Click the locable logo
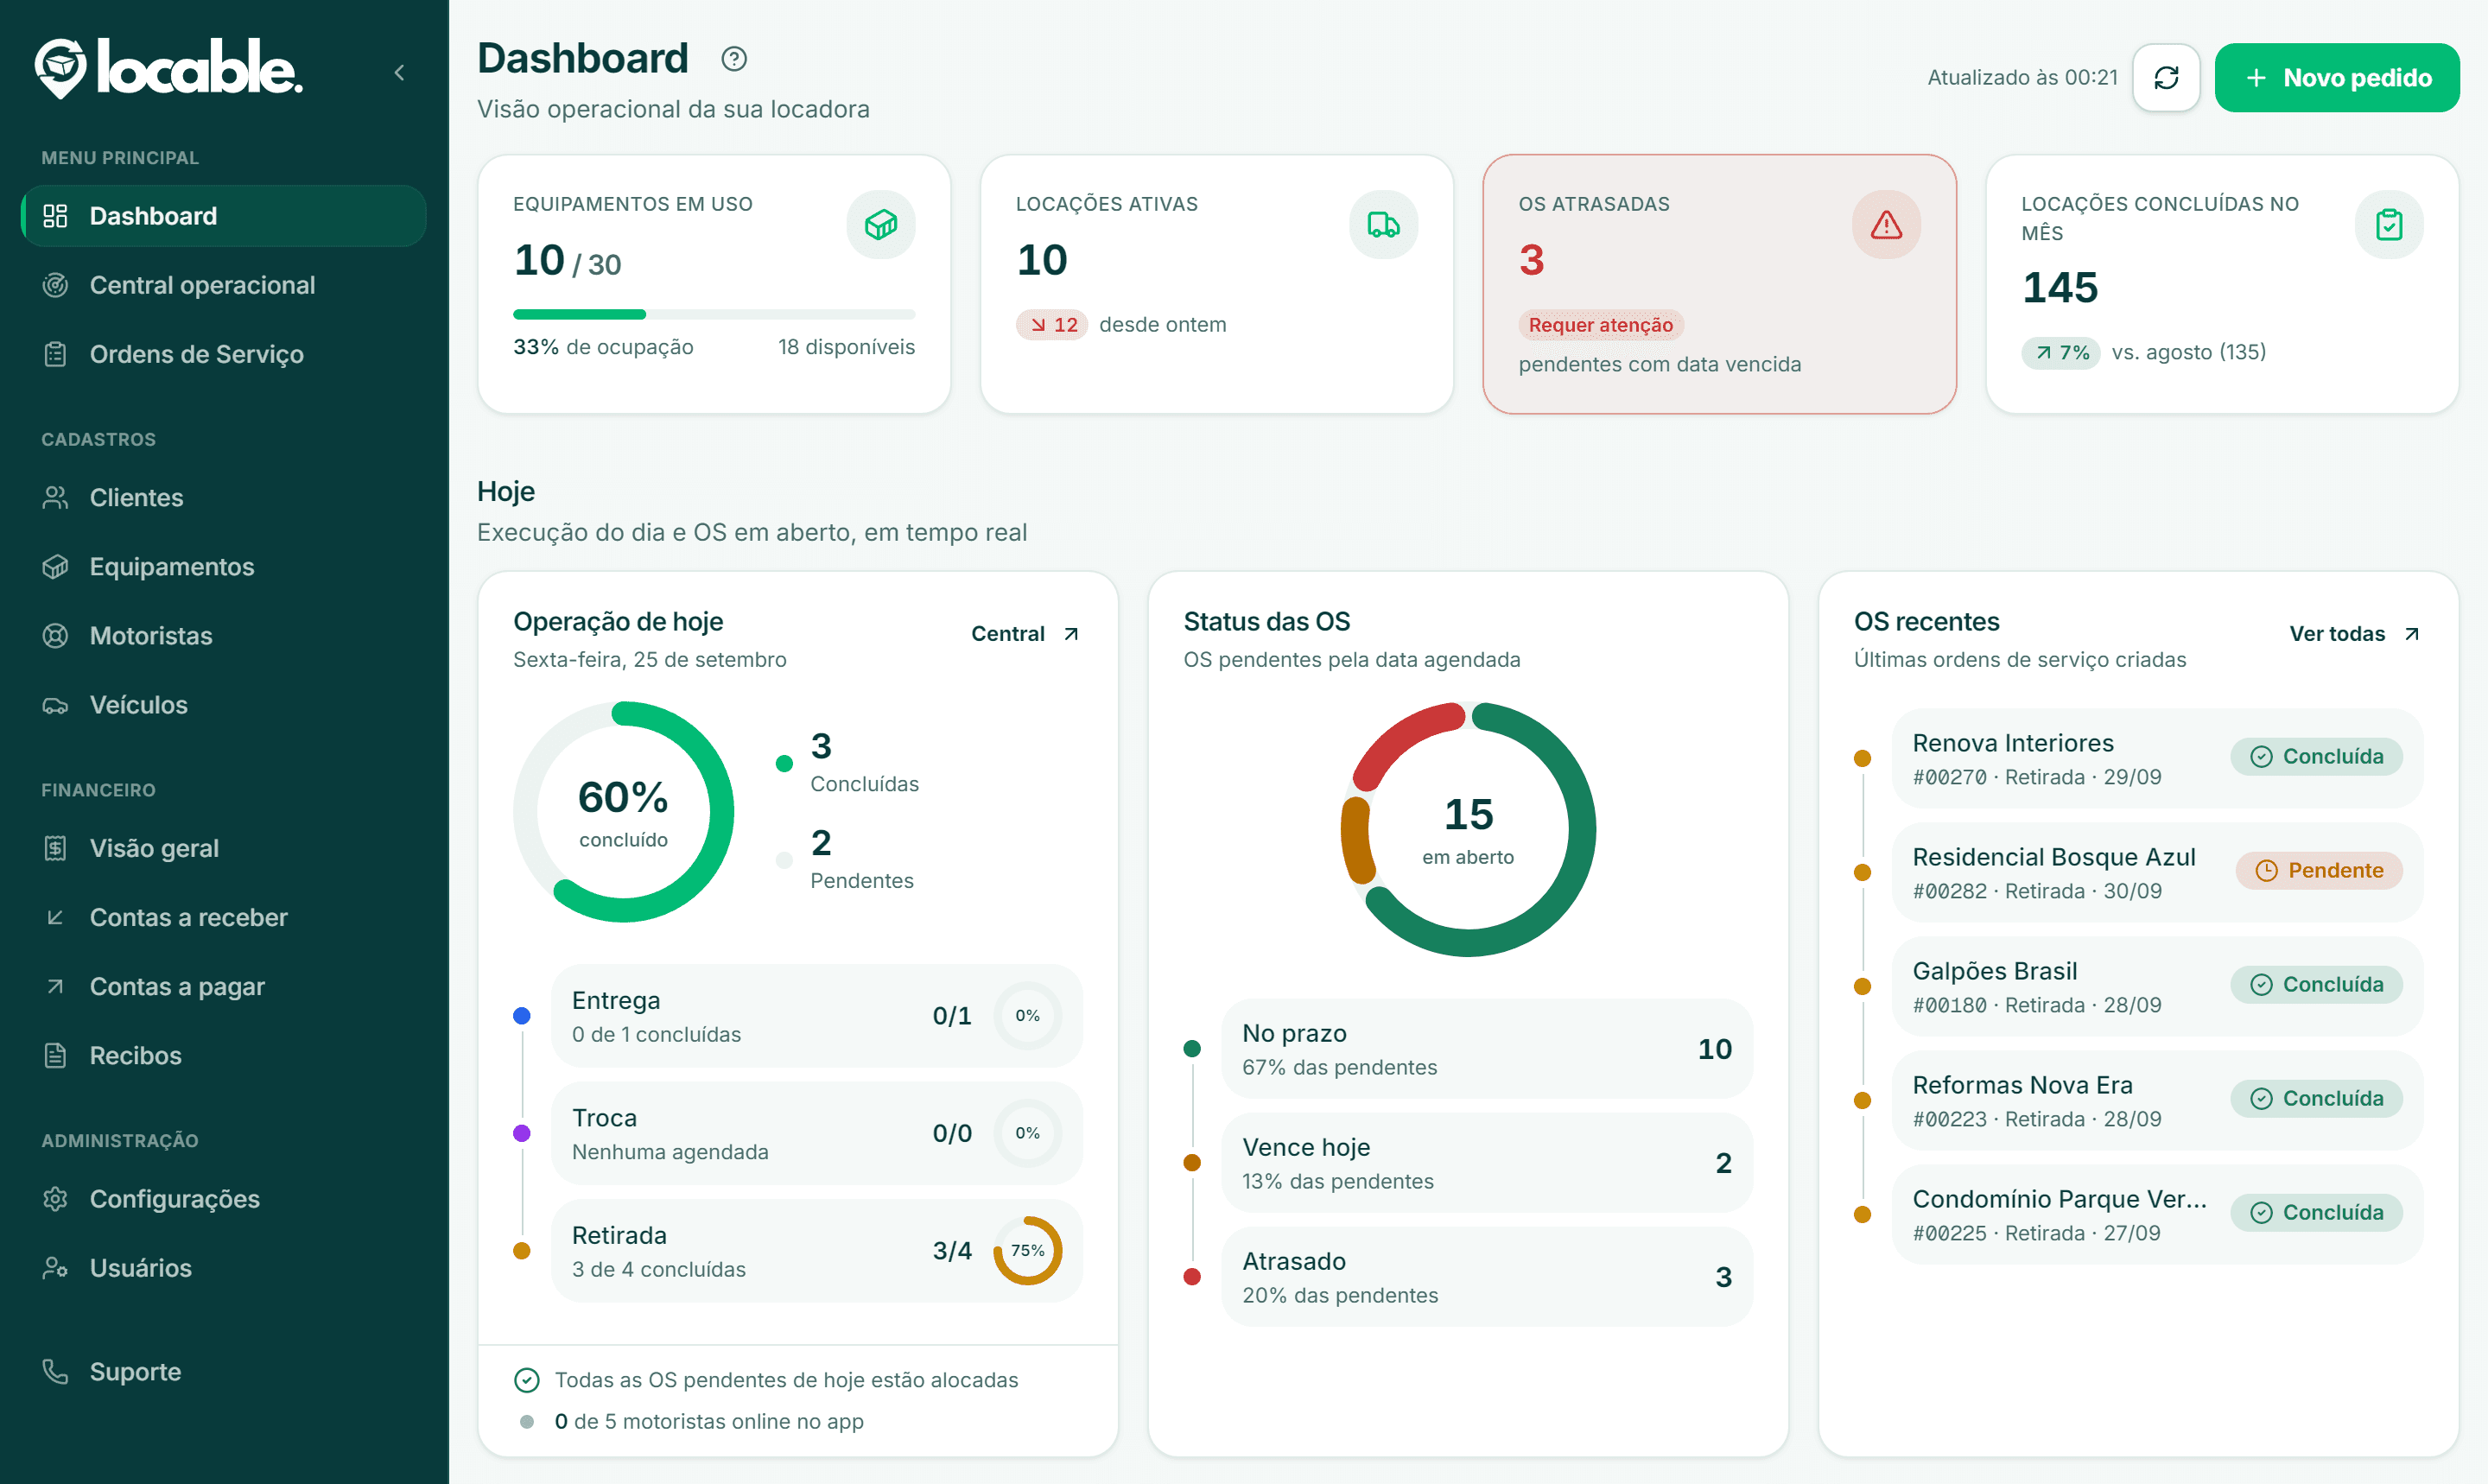Image resolution: width=2488 pixels, height=1484 pixels. point(168,68)
